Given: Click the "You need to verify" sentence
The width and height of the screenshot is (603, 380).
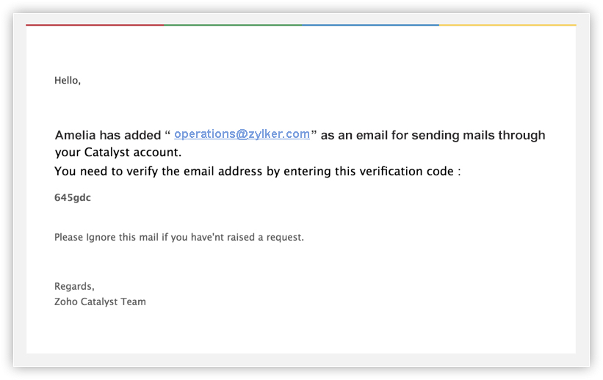Looking at the screenshot, I should point(106,172).
